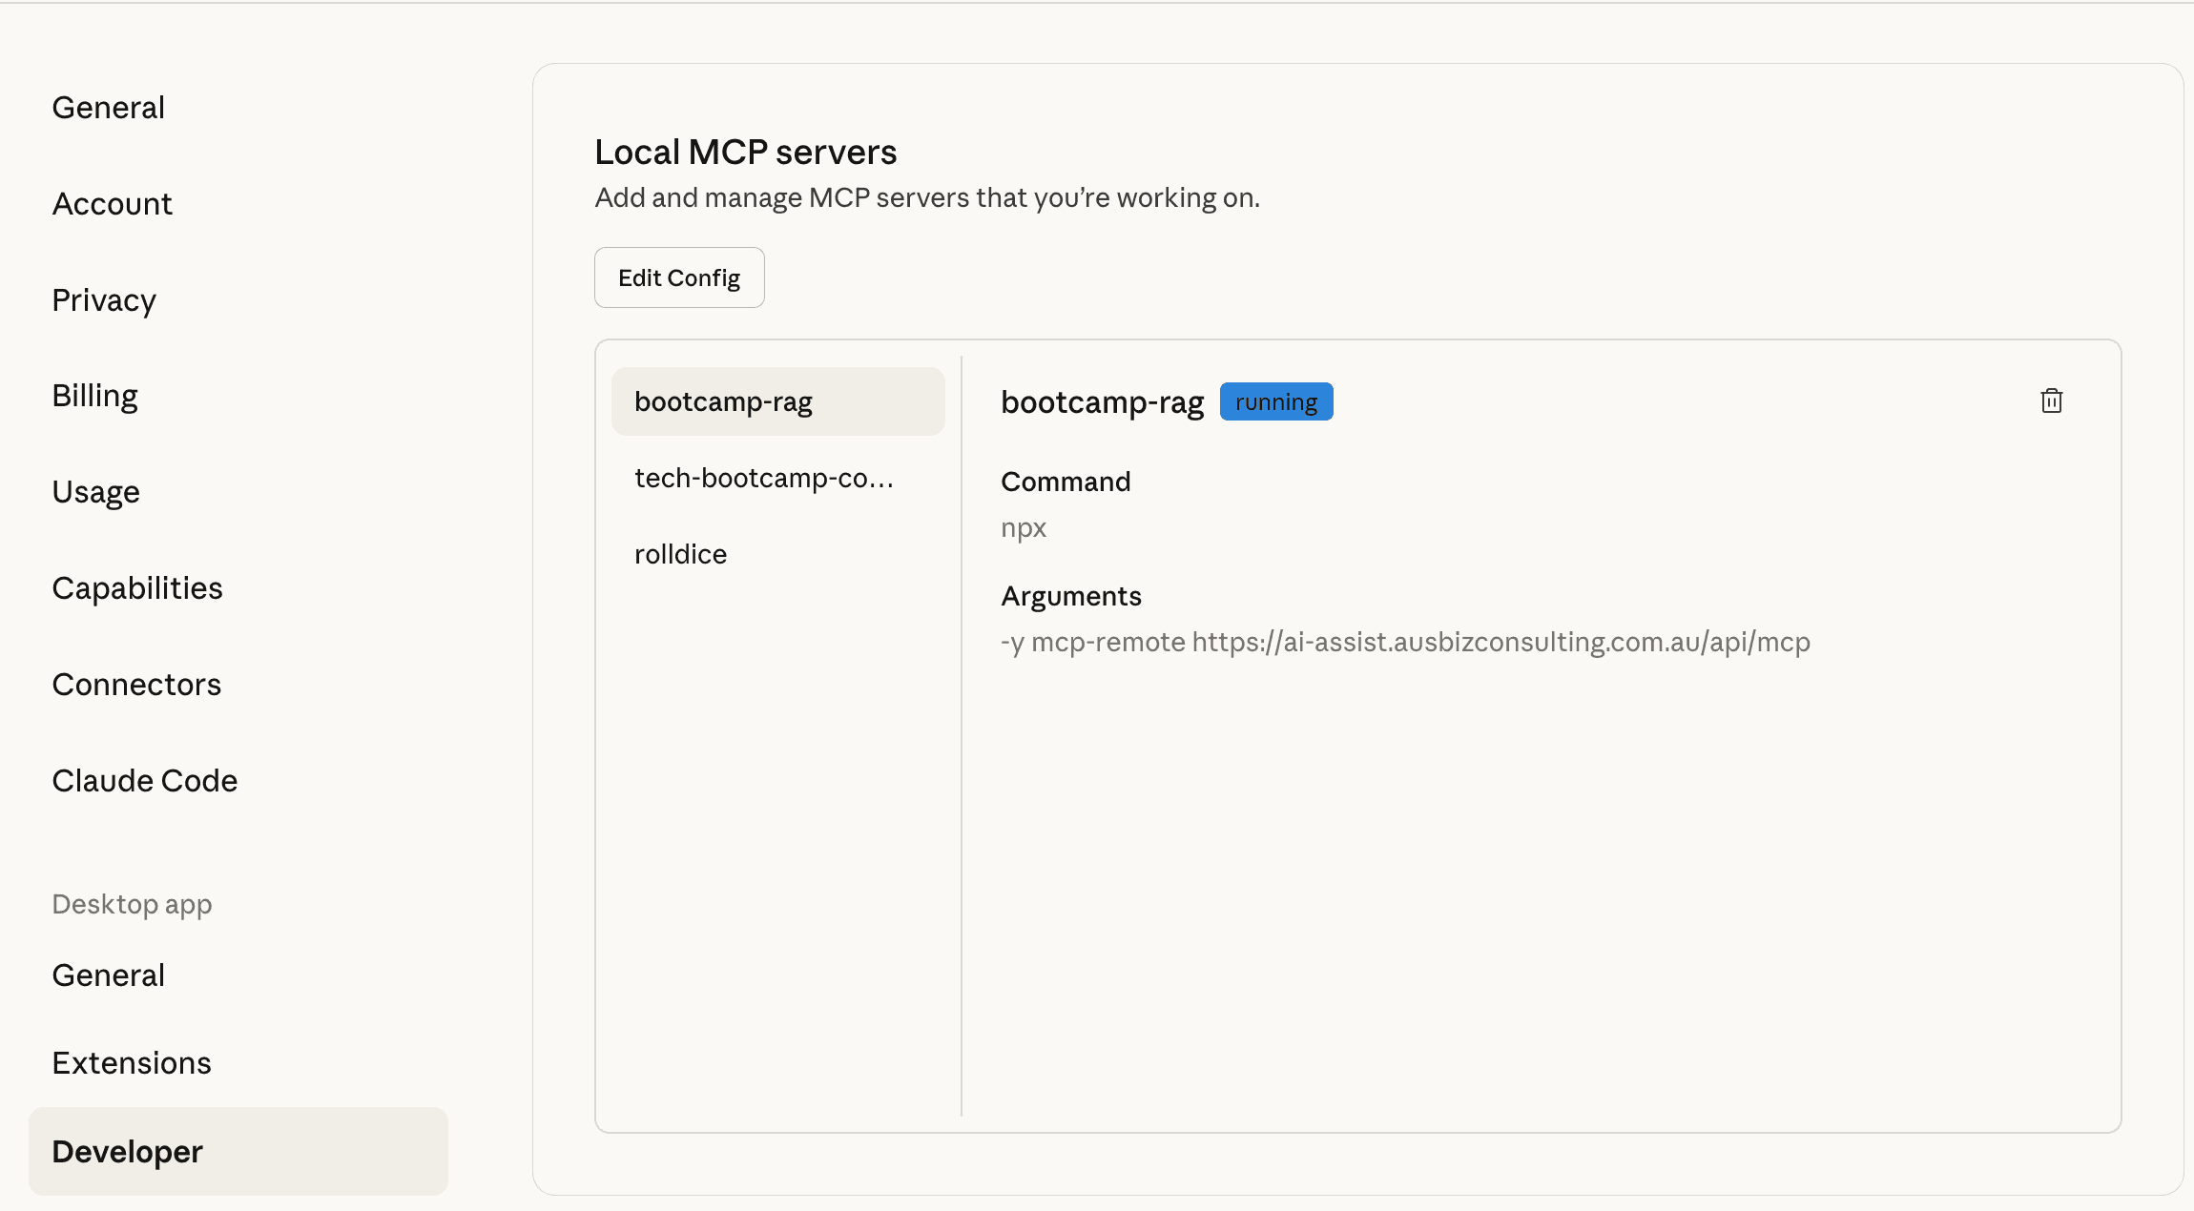The width and height of the screenshot is (2194, 1211).
Task: Click the Local MCP servers heading
Action: (x=745, y=153)
